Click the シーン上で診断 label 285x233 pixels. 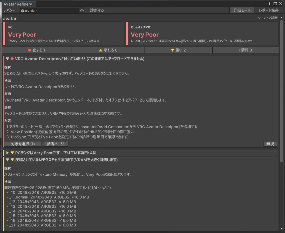(267, 18)
